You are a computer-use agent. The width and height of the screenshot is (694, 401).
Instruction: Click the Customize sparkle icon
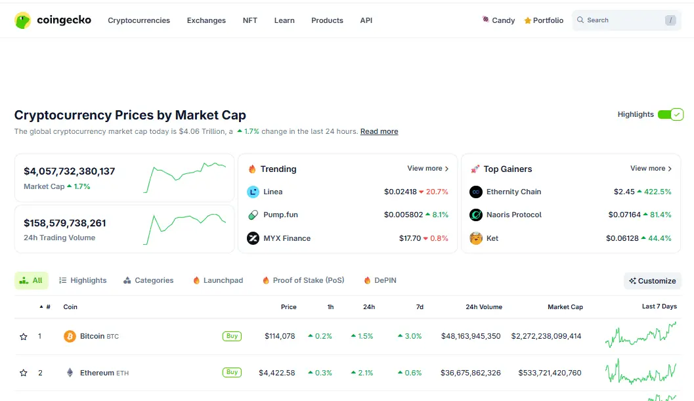[632, 281]
